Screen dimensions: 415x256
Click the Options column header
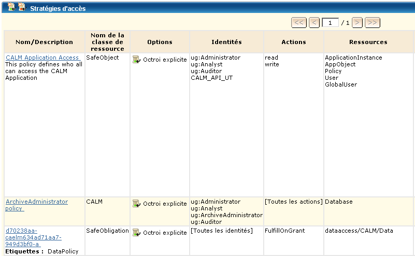[x=160, y=42]
